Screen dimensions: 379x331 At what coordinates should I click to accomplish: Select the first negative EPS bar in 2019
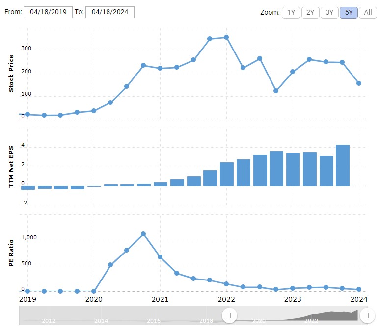pyautogui.click(x=28, y=188)
